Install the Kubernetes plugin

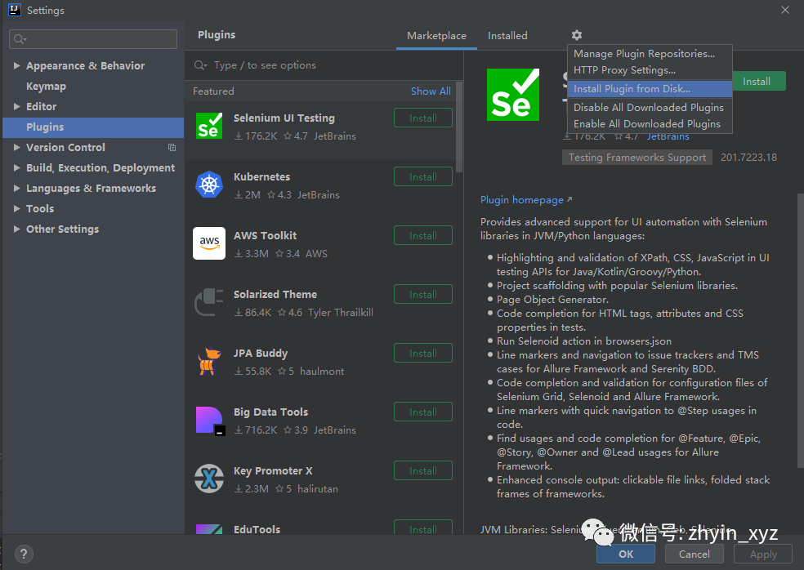point(423,177)
